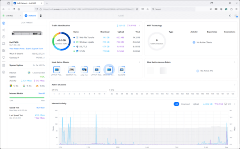The width and height of the screenshot is (240, 149).
Task: Show only Upload in Internet Activity
Action: [196, 104]
